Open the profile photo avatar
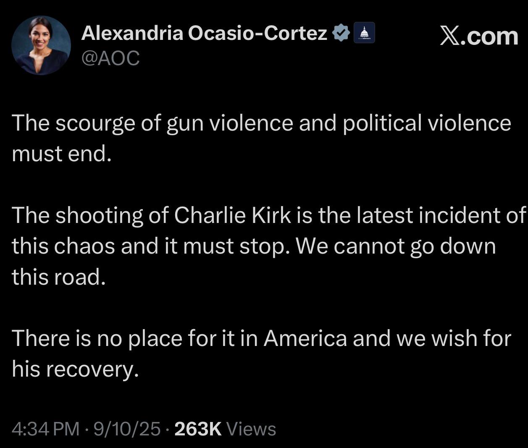 coord(41,45)
